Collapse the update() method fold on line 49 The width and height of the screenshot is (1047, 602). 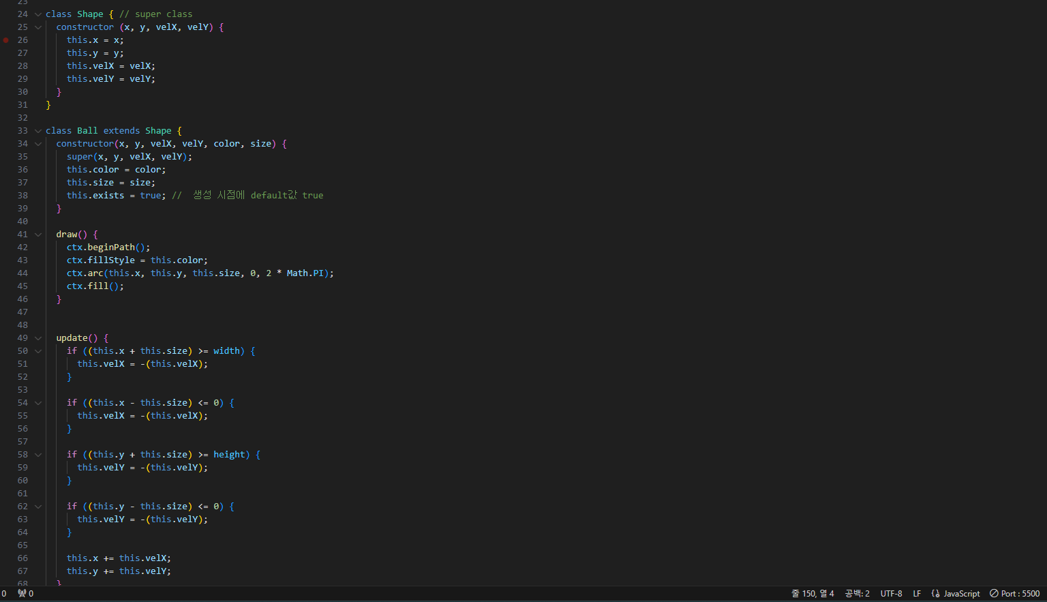click(38, 338)
